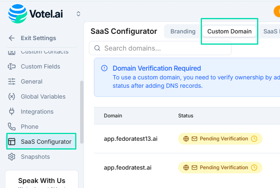
Task: Click mail icon in app.feodratest.ai status
Action: [194, 168]
